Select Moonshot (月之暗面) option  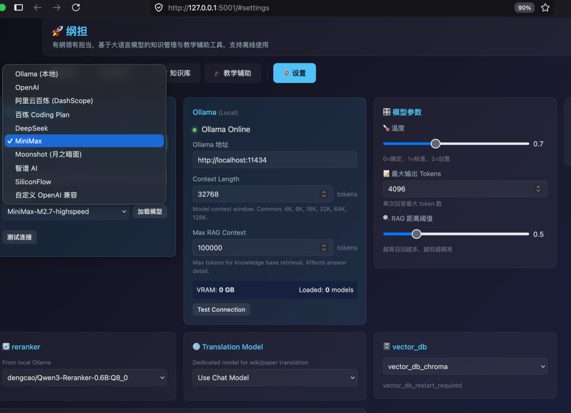(84, 154)
